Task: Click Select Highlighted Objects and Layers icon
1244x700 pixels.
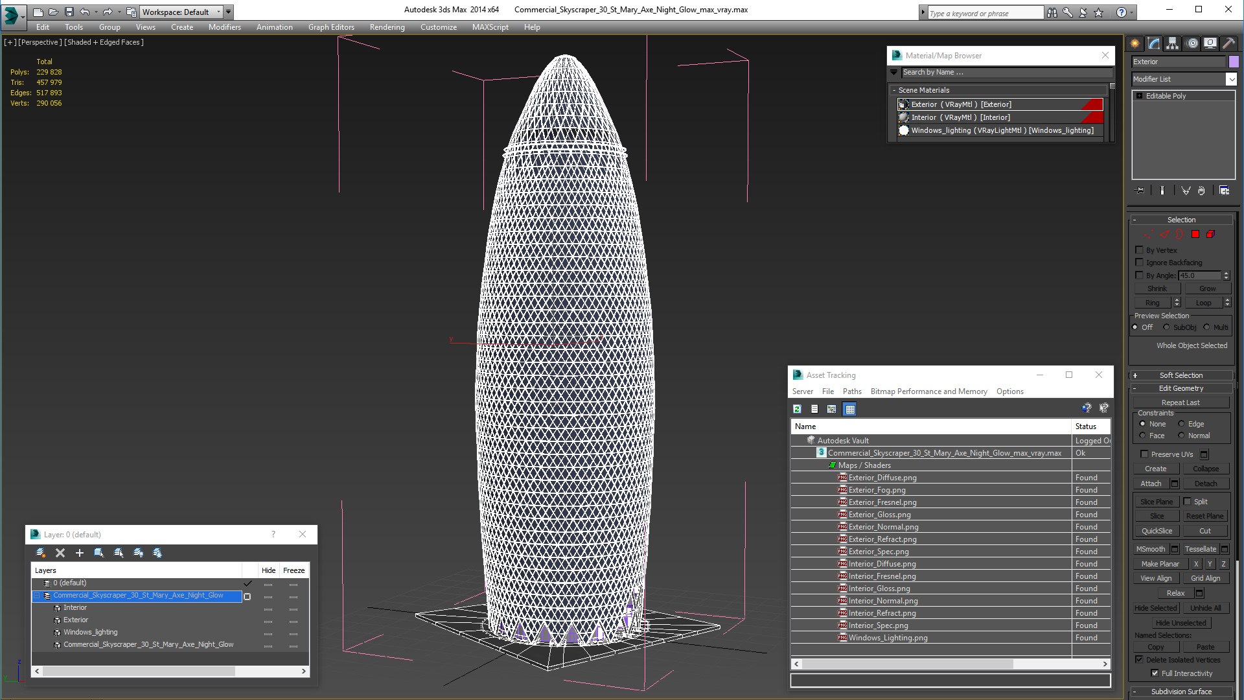Action: (99, 553)
